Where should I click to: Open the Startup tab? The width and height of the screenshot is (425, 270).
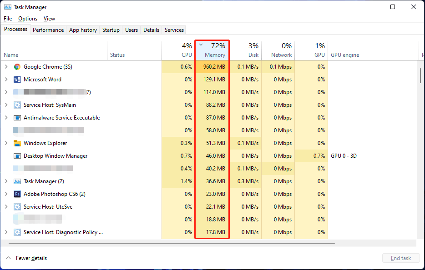111,30
